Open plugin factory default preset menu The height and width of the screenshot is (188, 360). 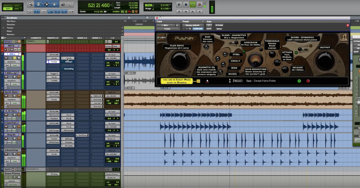193,25
